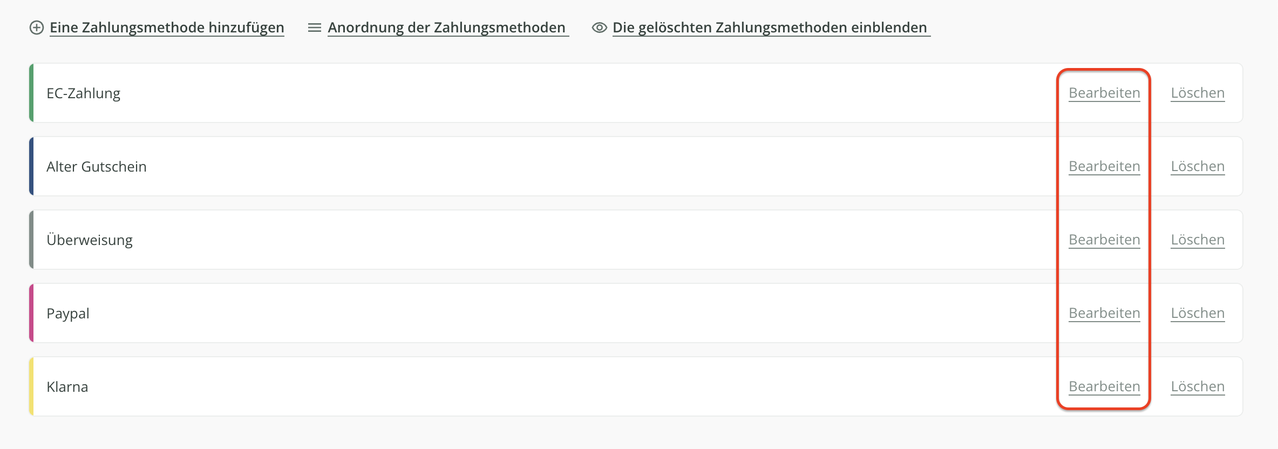
Task: Click the list-order icon beside Anordnung
Action: pyautogui.click(x=314, y=28)
